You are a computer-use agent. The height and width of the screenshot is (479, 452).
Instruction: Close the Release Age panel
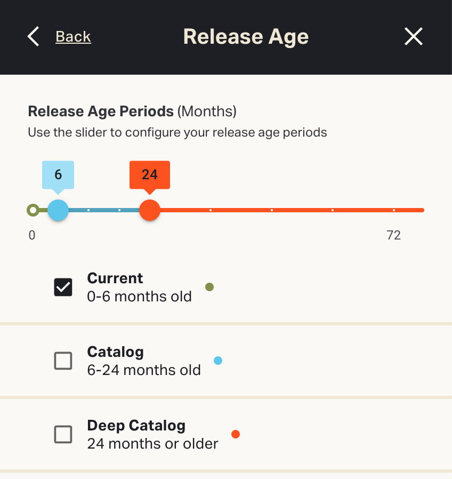[414, 37]
